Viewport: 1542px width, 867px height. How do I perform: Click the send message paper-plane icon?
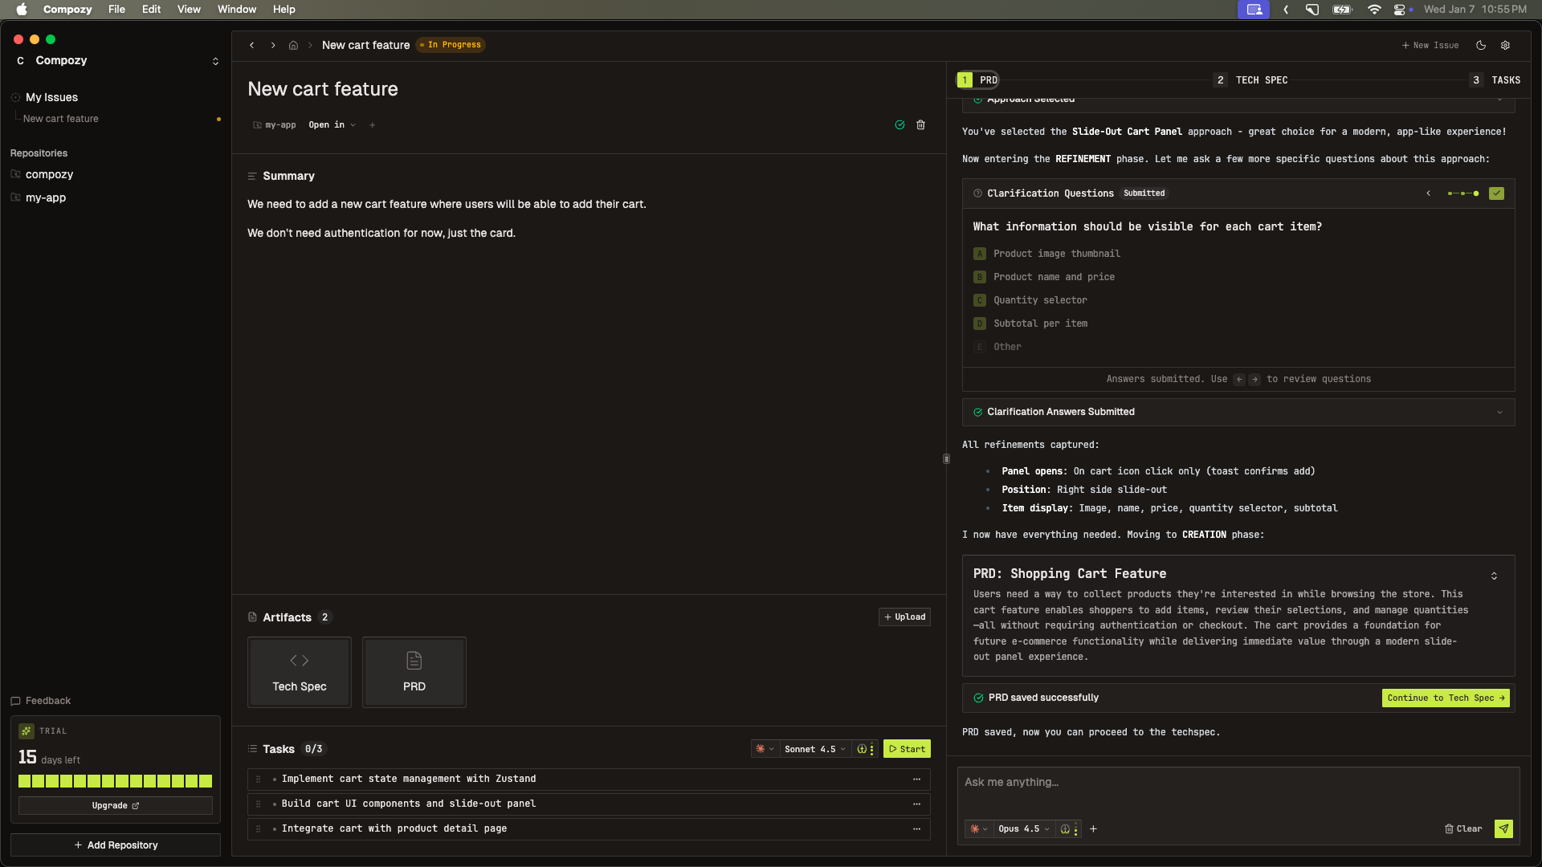click(x=1503, y=828)
